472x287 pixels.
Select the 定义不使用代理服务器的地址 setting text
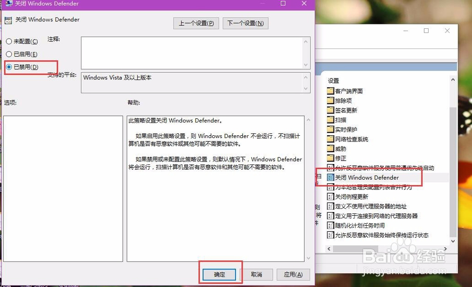[x=371, y=206]
